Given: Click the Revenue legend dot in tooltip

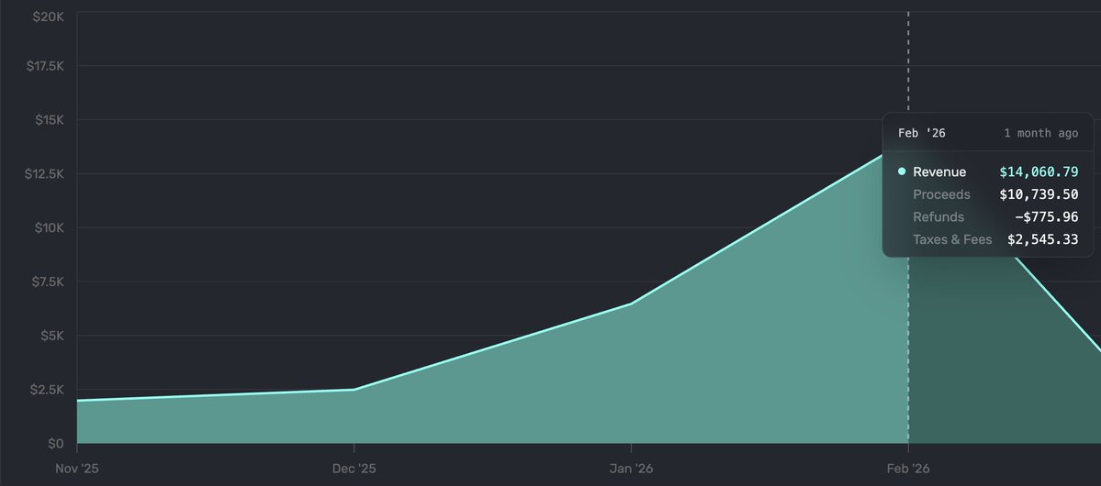Looking at the screenshot, I should pyautogui.click(x=902, y=171).
